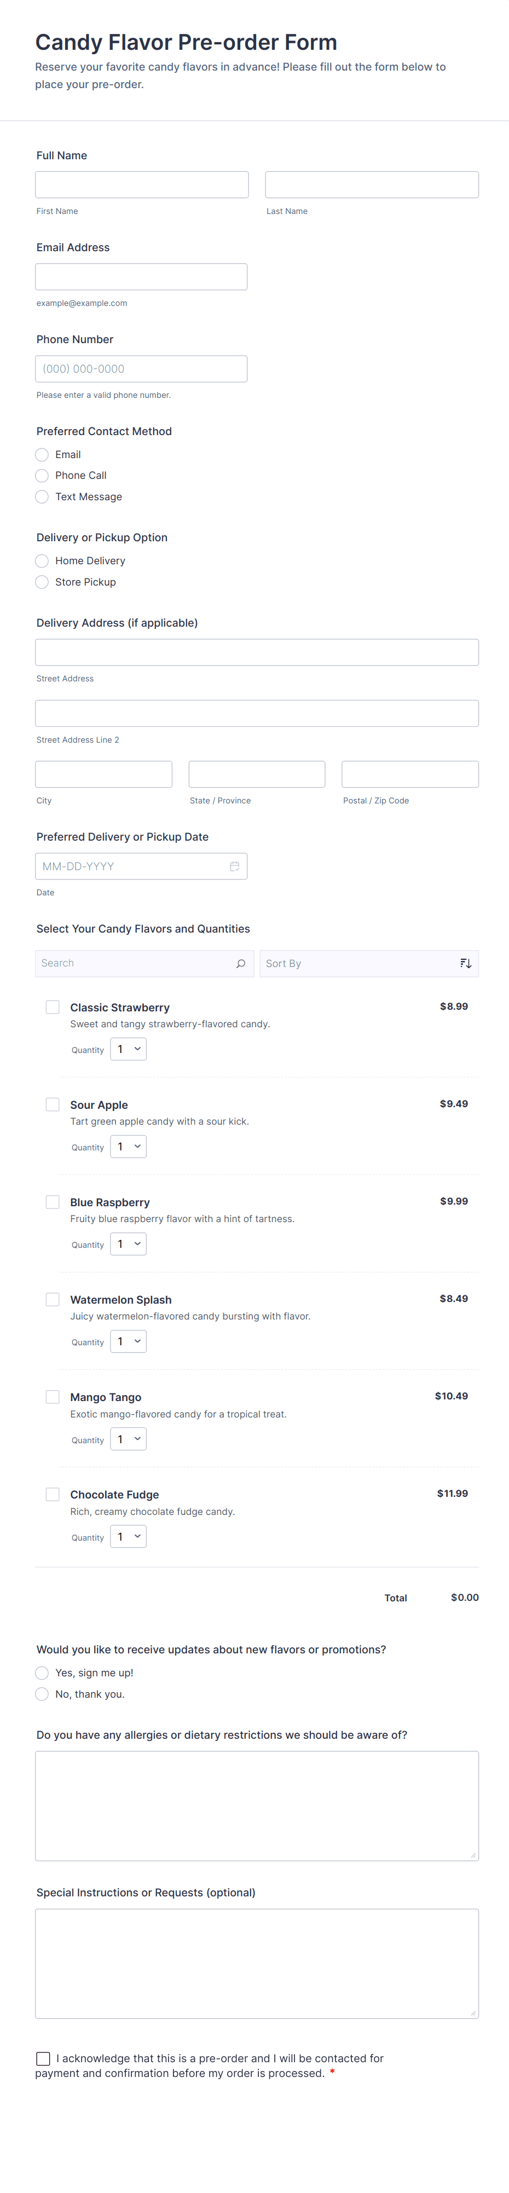This screenshot has width=509, height=2193.
Task: Click the allergies text area
Action: [x=256, y=1805]
